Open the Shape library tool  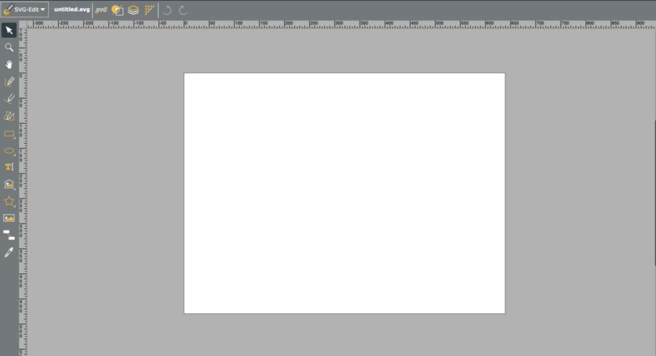point(9,184)
